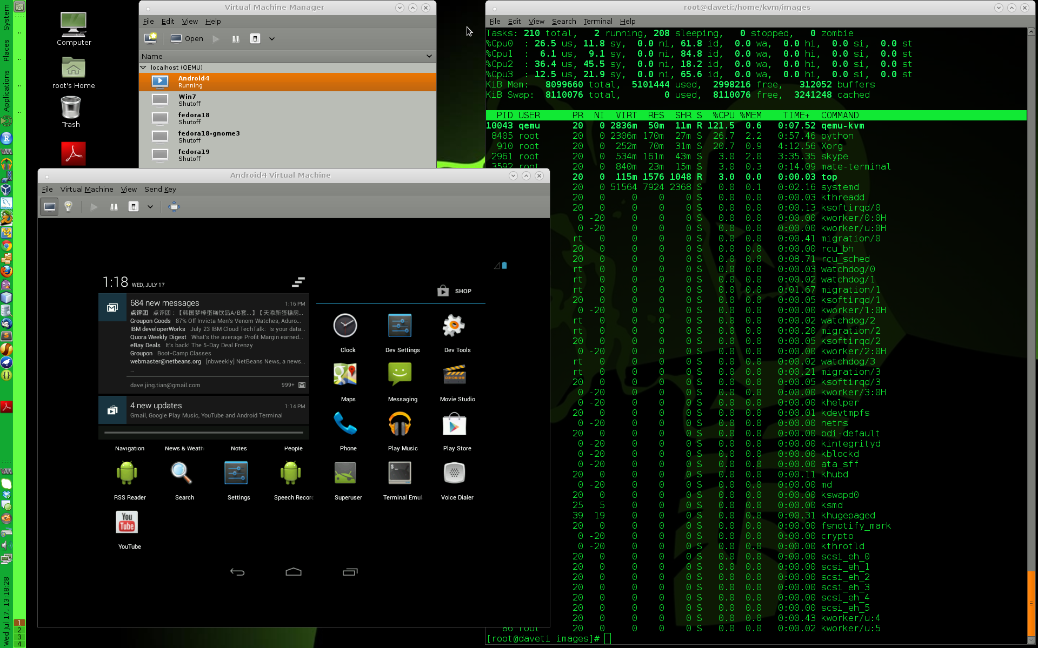Open Edit menu in Virtual Machine Manager
The height and width of the screenshot is (648, 1038).
tap(168, 22)
